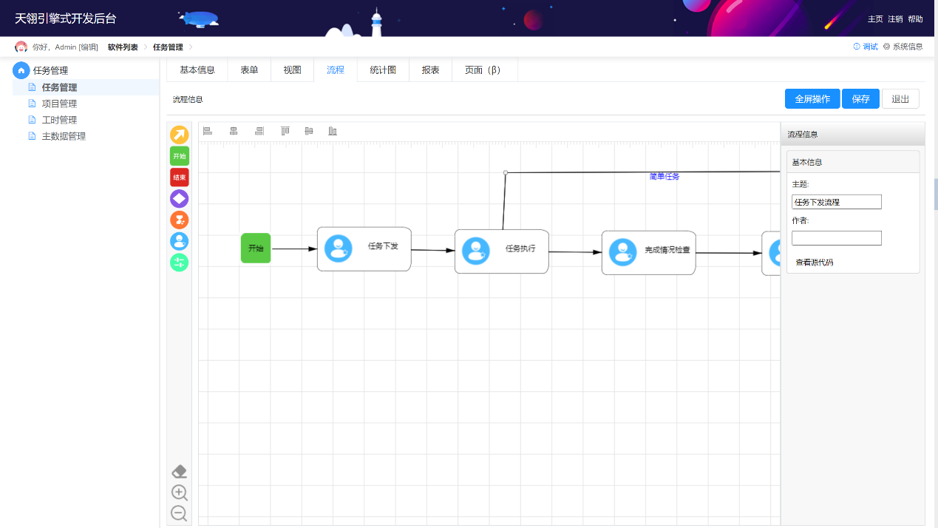
Task: Click the align left toolbar icon
Action: pyautogui.click(x=208, y=131)
